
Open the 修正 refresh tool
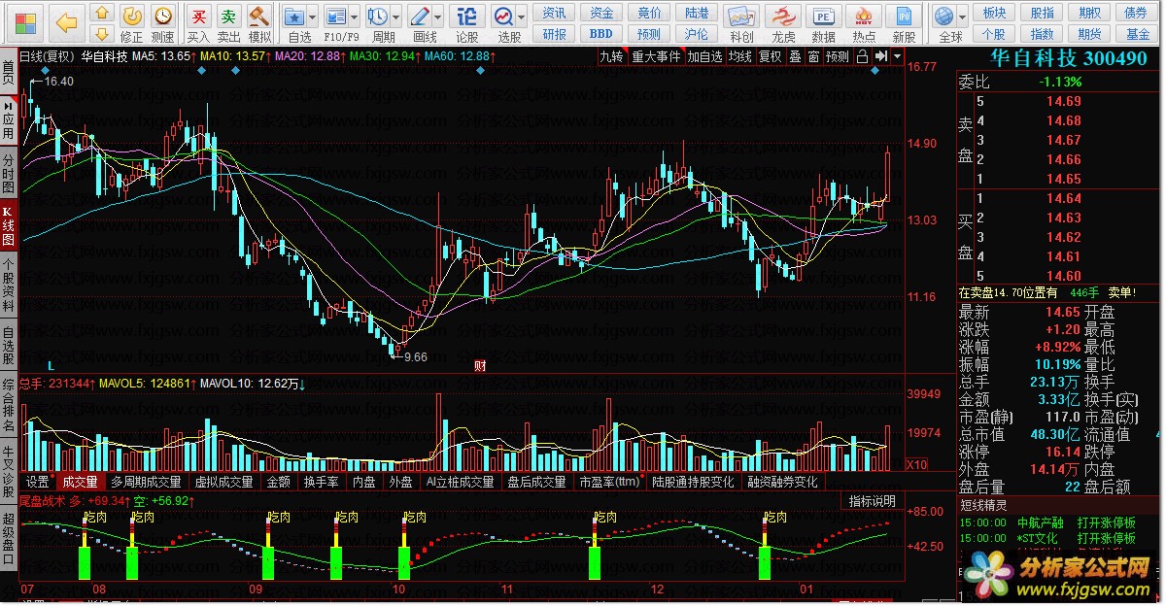coord(133,23)
